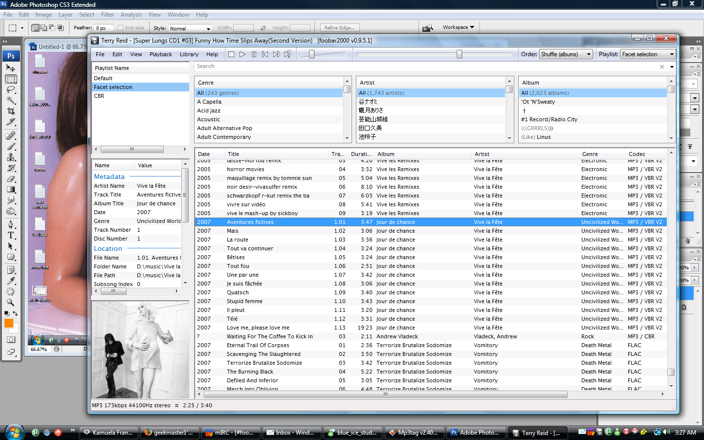This screenshot has height=440, width=704.
Task: Toggle Quick Mask mode in Photoshop
Action: (x=11, y=339)
